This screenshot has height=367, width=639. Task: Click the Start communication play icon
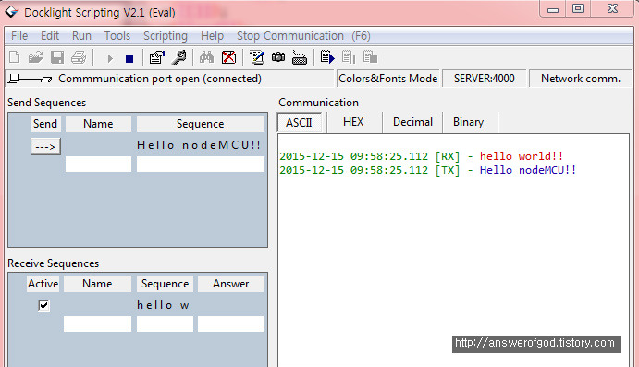pyautogui.click(x=110, y=58)
